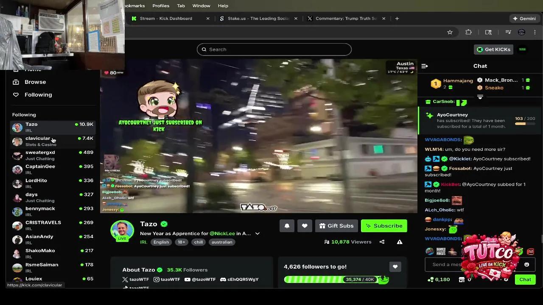Open the Discord cEhQQR5WgY invite link
This screenshot has width=543, height=305.
239,280
